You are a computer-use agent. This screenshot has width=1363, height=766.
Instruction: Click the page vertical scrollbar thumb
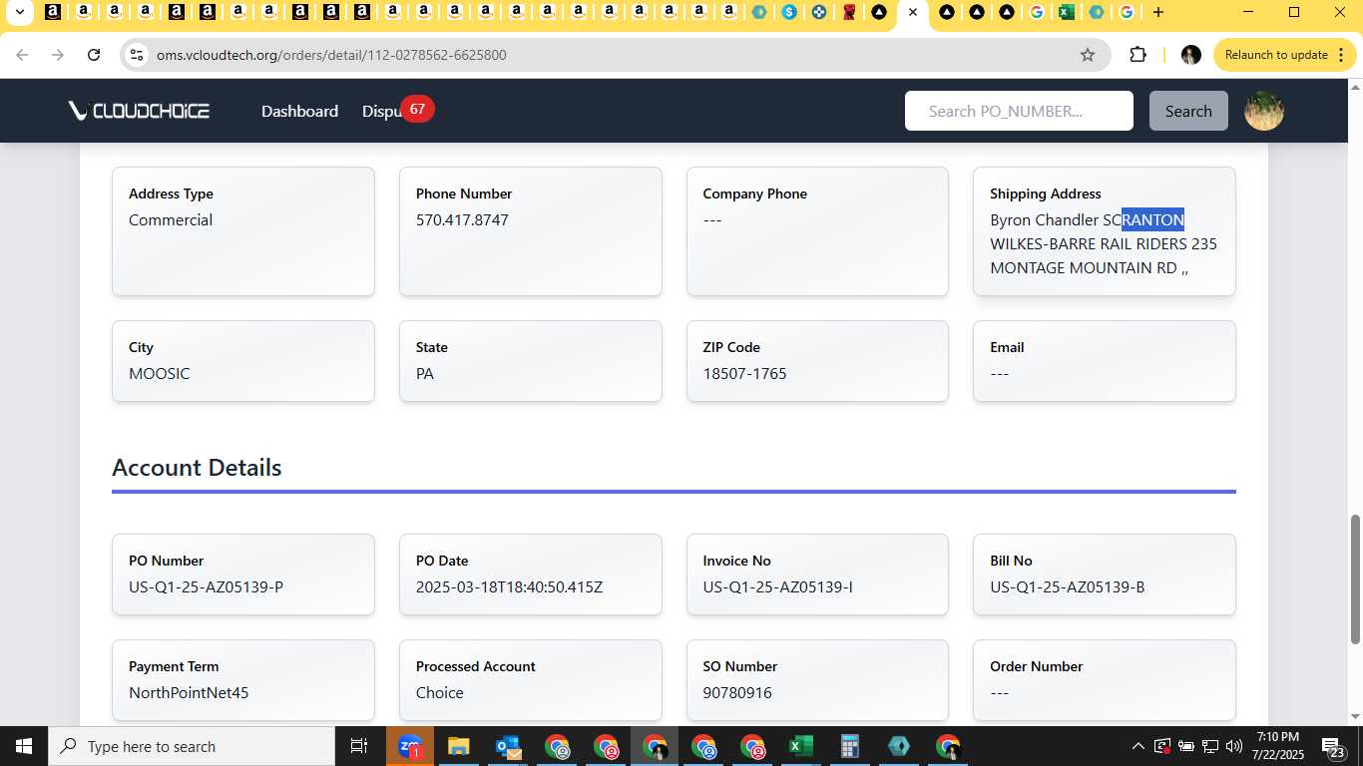tap(1355, 579)
